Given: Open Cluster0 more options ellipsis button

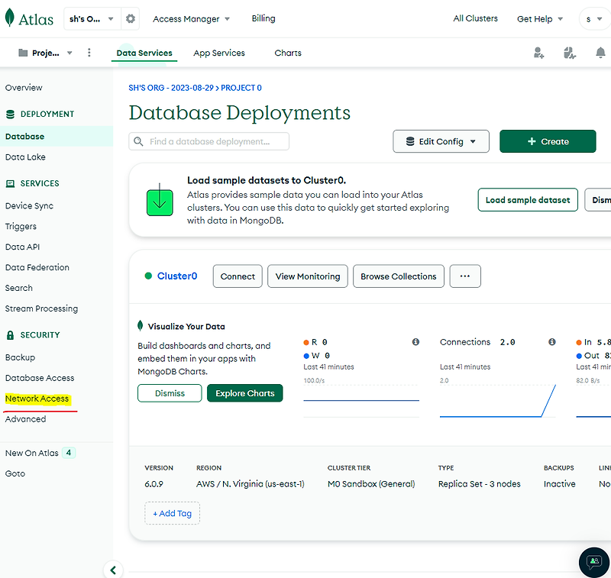Looking at the screenshot, I should tap(465, 276).
